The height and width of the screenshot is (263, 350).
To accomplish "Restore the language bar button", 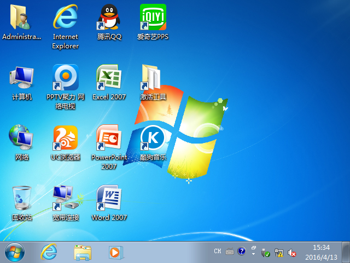I will [x=254, y=248].
